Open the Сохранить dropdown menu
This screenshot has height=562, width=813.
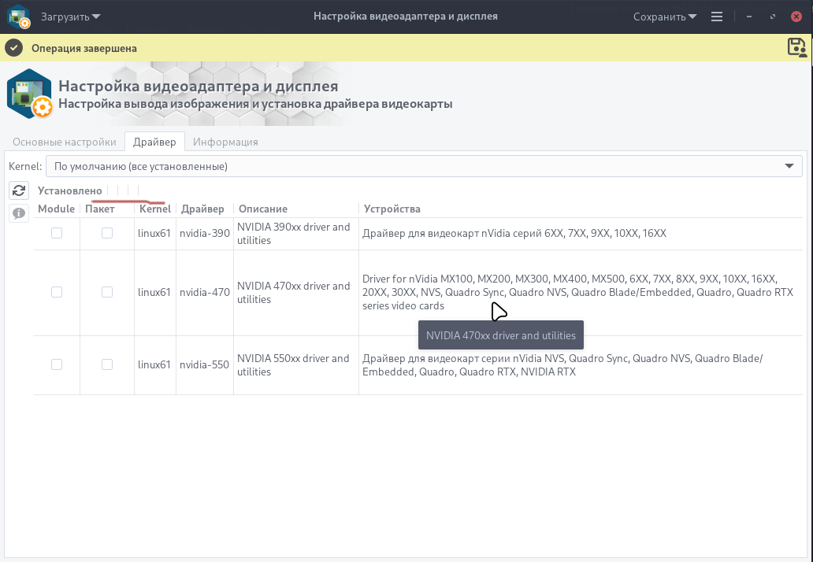click(x=666, y=17)
